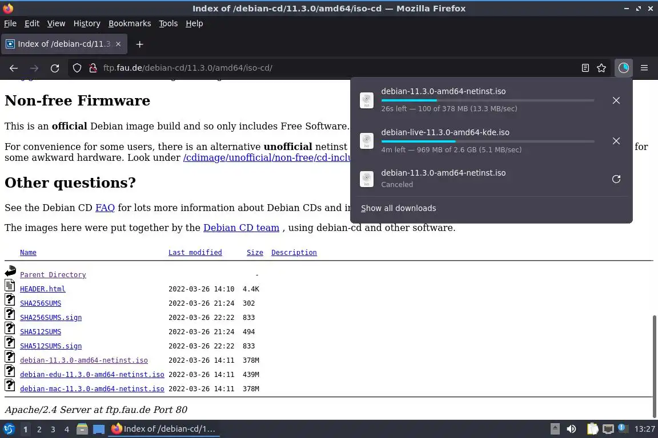This screenshot has width=658, height=438.
Task: Switch to virtual desktop 2
Action: (39, 429)
